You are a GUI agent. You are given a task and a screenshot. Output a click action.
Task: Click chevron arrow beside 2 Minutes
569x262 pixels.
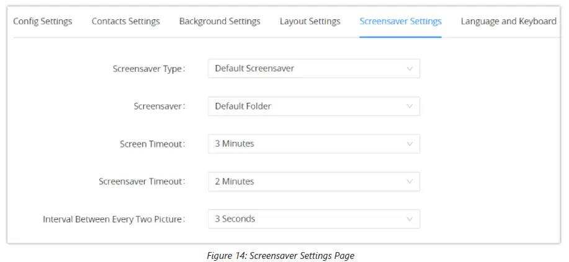click(x=410, y=181)
